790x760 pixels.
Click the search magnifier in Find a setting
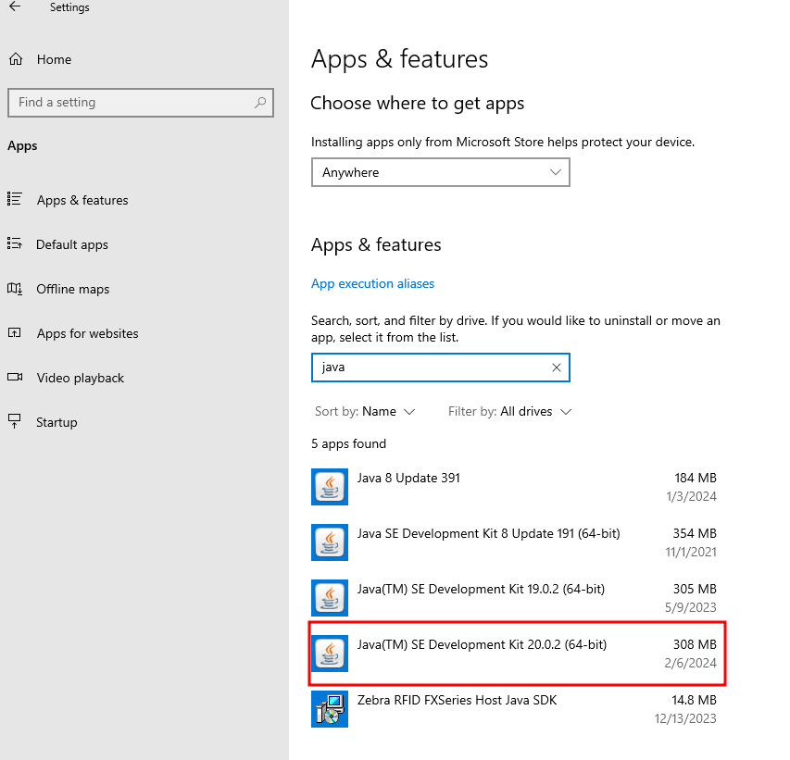260,103
